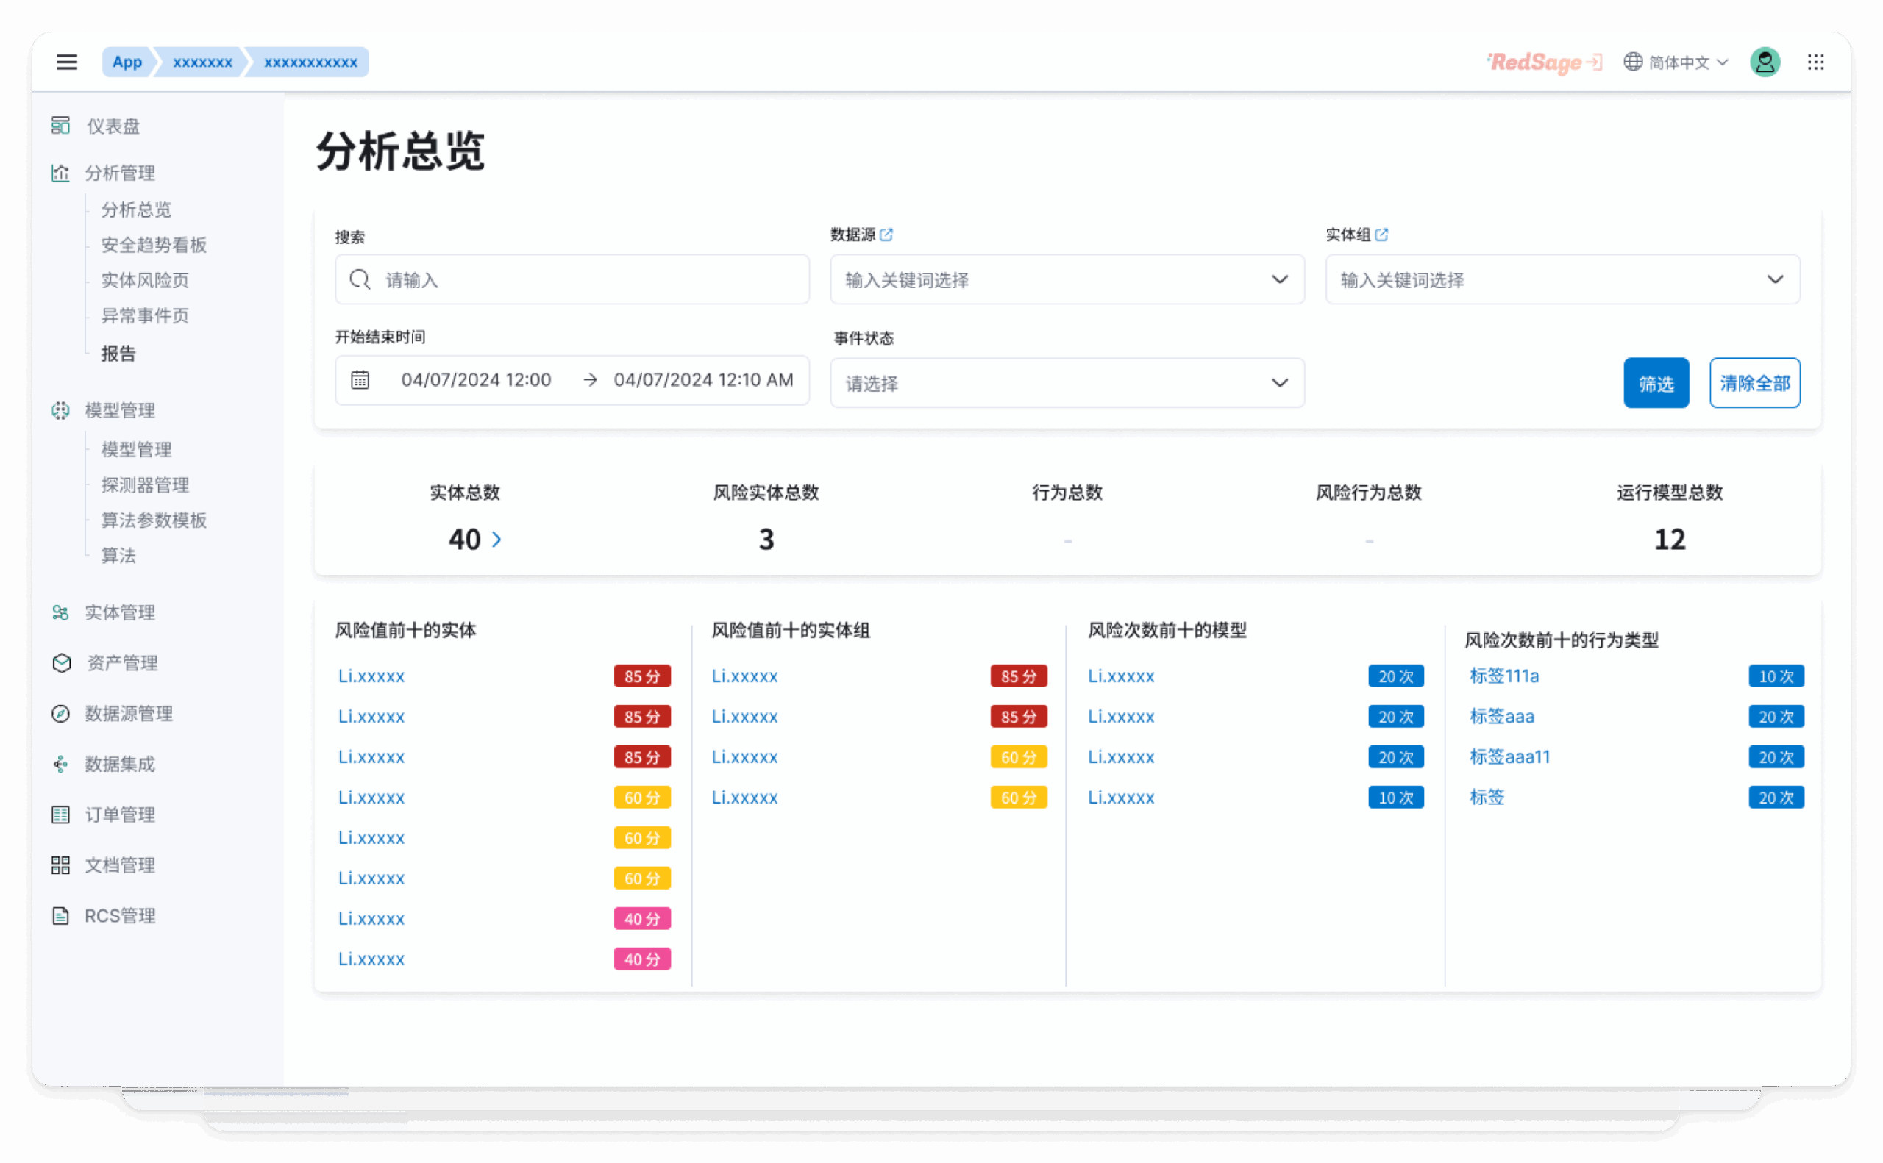Screen dimensions: 1883x1163
Task: Click arrow next to 实体总数 count 40
Action: (x=497, y=539)
